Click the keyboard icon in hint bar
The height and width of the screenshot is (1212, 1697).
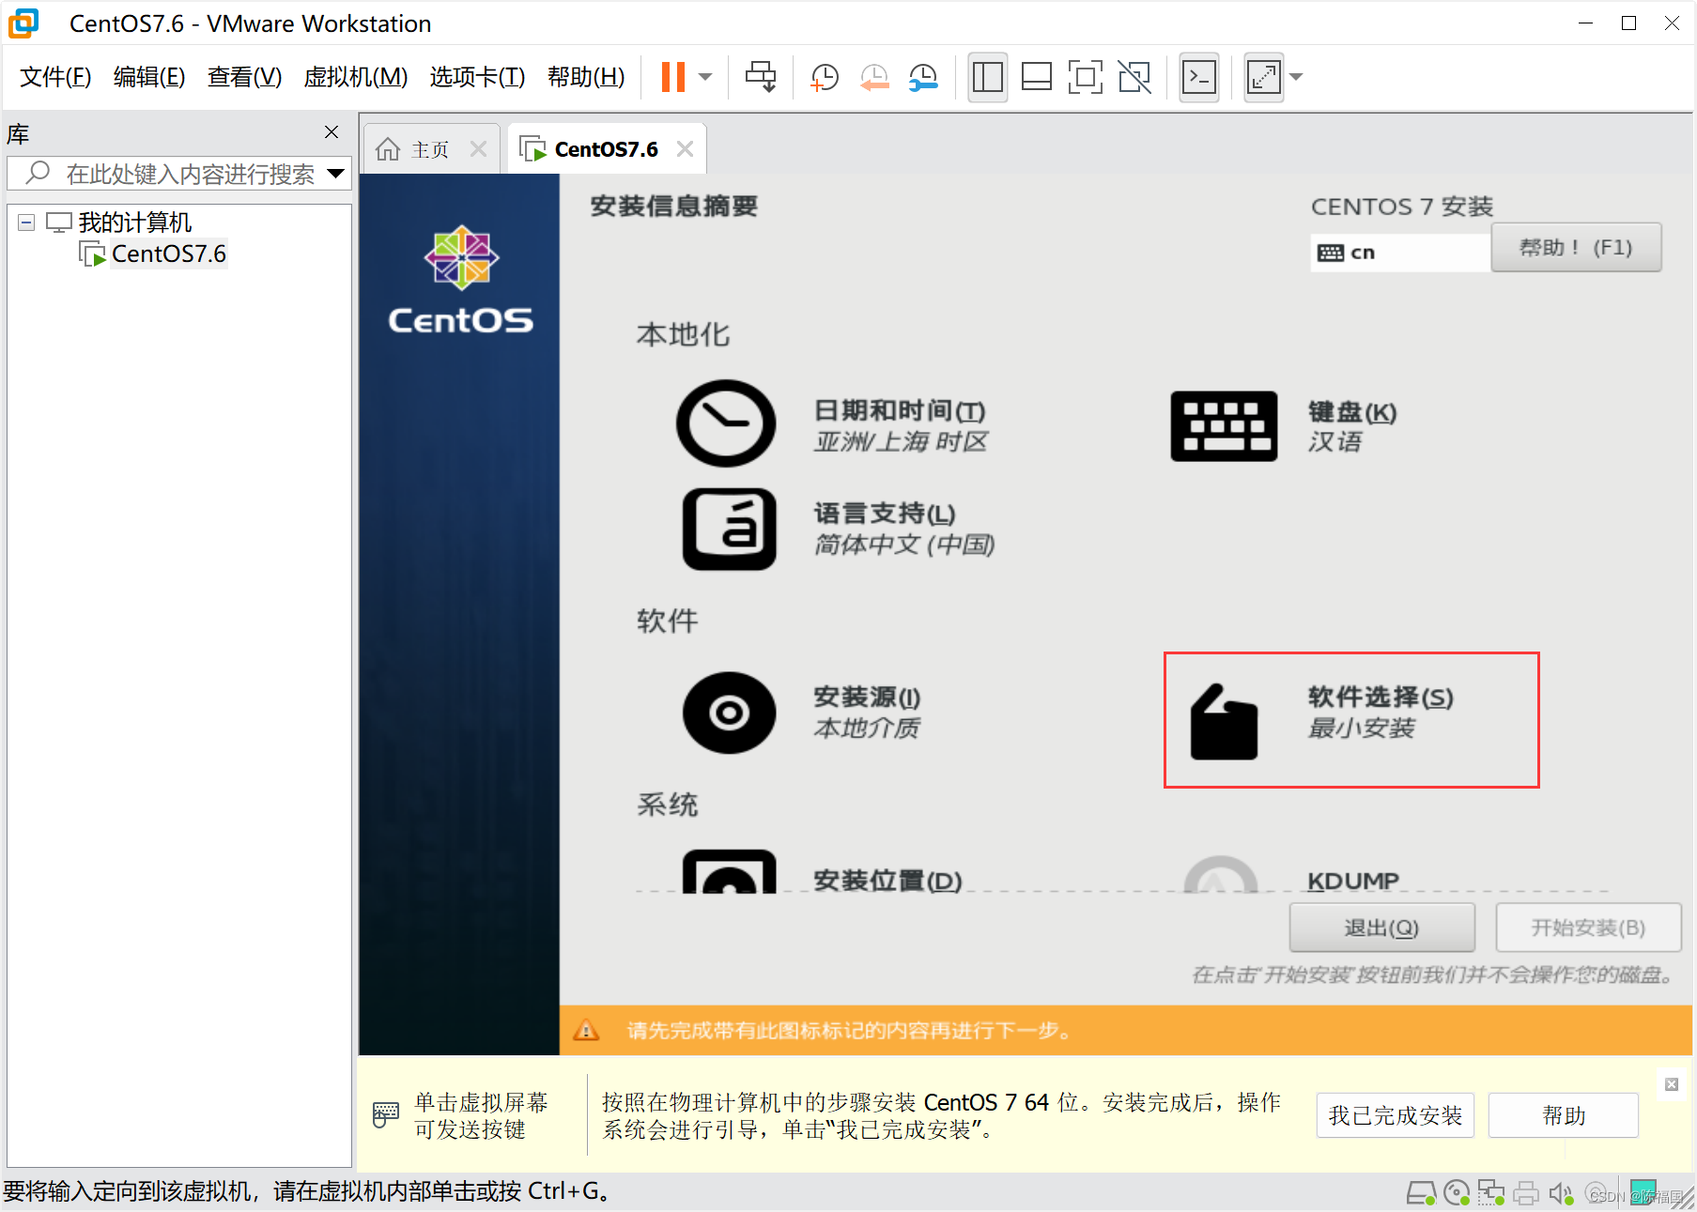click(386, 1114)
